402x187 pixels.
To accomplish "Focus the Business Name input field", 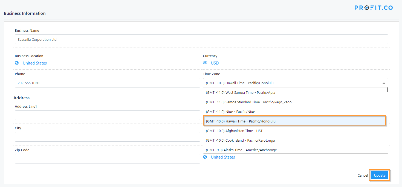I will click(201, 39).
